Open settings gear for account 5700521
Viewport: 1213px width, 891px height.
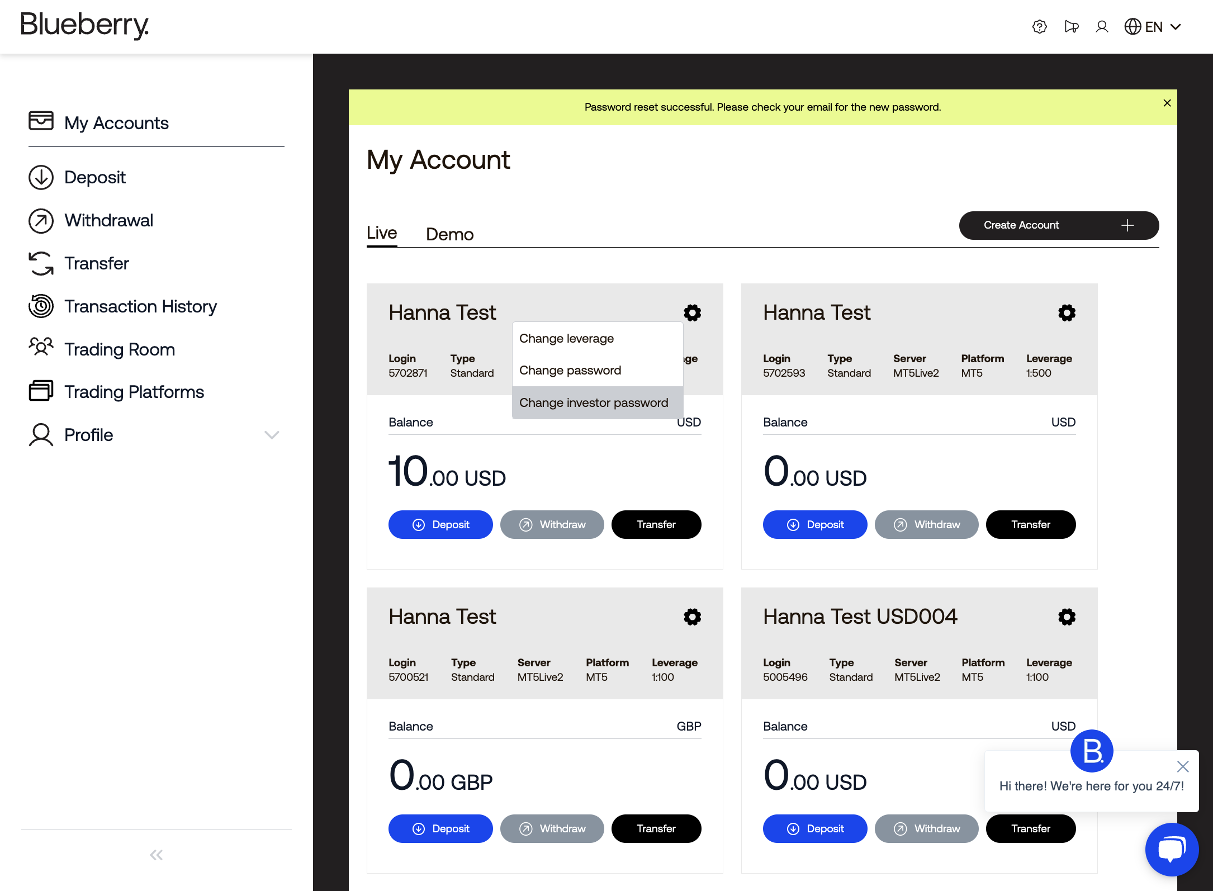coord(693,617)
